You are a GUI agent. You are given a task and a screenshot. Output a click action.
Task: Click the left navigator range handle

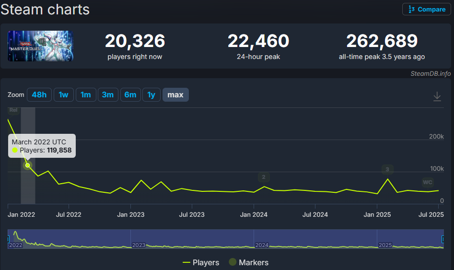point(9,239)
